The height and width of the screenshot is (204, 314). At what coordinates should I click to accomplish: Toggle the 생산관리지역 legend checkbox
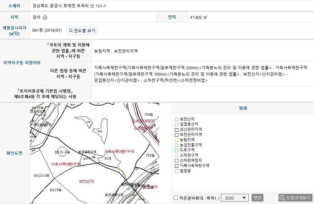(x=176, y=130)
